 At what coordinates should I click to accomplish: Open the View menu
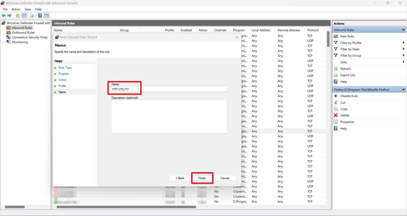(28, 9)
